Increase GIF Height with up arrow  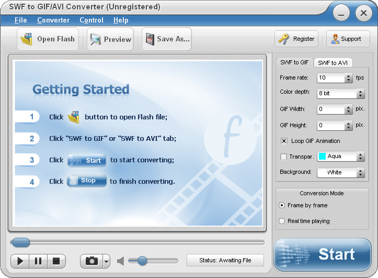pyautogui.click(x=348, y=124)
